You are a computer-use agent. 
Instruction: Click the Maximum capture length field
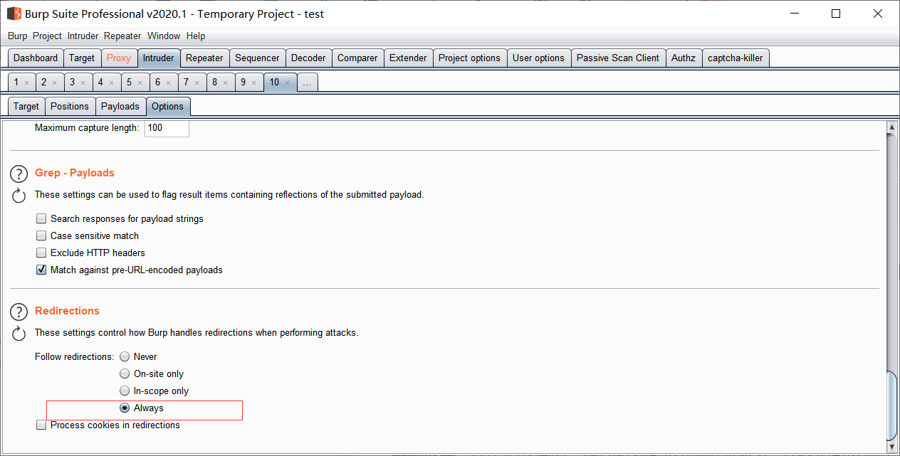pos(167,128)
